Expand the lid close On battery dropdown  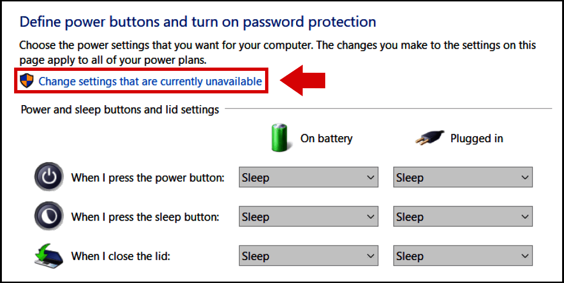tap(308, 256)
